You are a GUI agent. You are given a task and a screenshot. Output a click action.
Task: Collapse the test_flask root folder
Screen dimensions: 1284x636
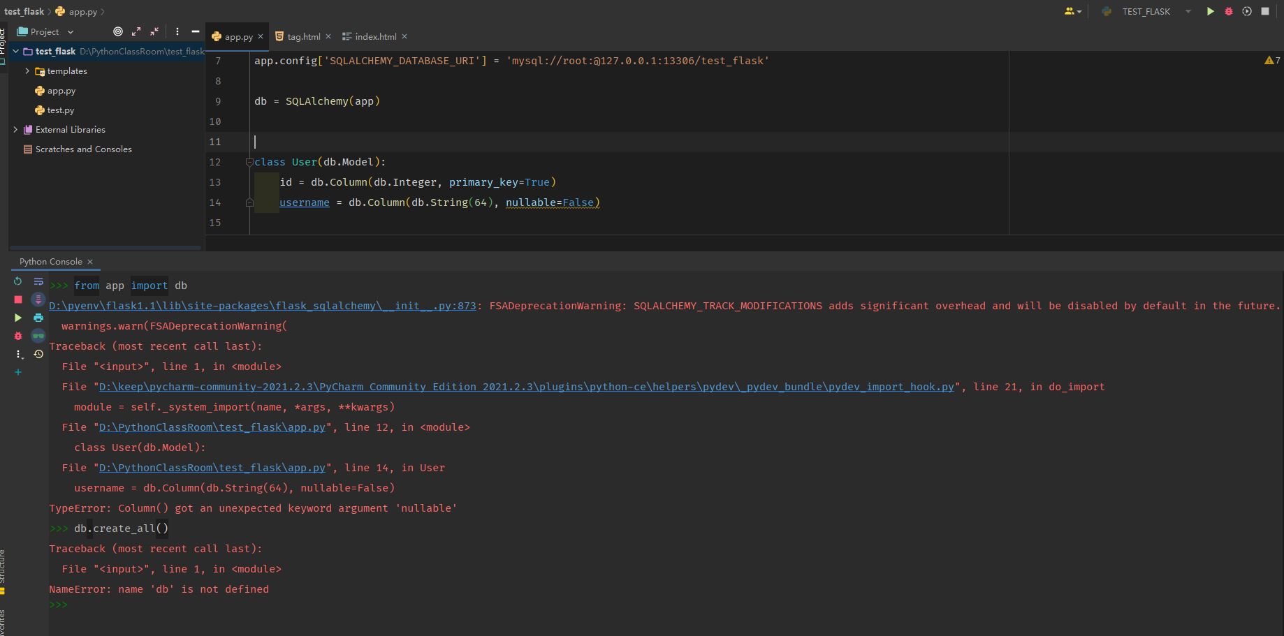click(15, 52)
